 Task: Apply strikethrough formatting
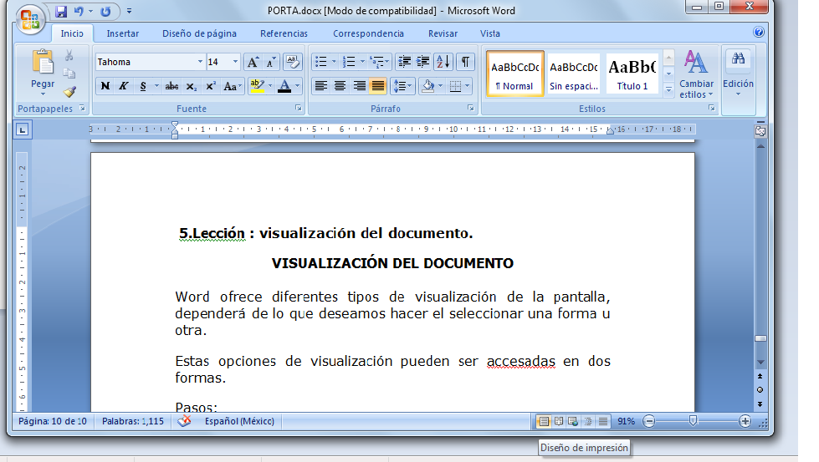(x=171, y=86)
